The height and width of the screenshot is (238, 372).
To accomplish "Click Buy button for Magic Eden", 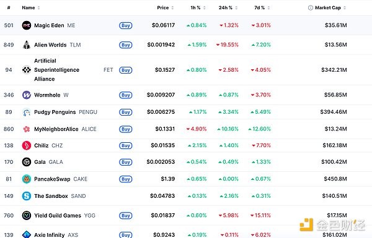I will (x=125, y=25).
